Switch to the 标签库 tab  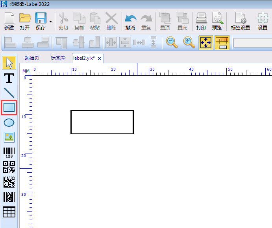[x=58, y=58]
